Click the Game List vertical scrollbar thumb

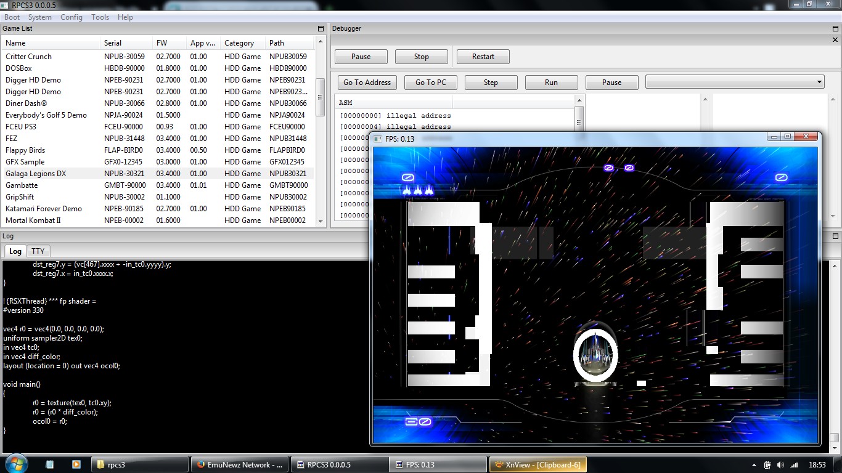(321, 97)
